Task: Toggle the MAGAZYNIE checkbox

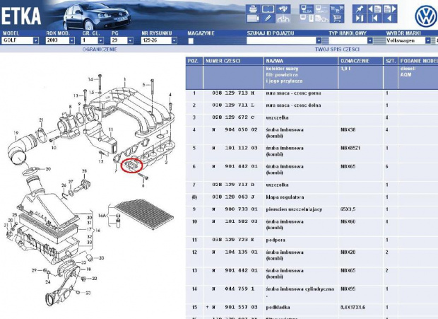Action: (x=191, y=41)
